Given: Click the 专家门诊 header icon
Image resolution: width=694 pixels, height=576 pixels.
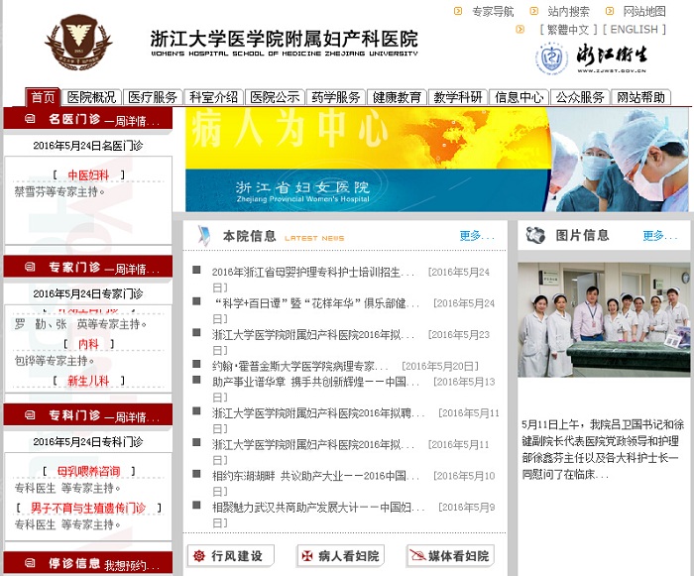Looking at the screenshot, I should [30, 267].
